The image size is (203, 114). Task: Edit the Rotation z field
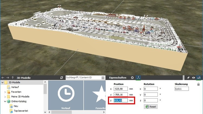[x=151, y=100]
